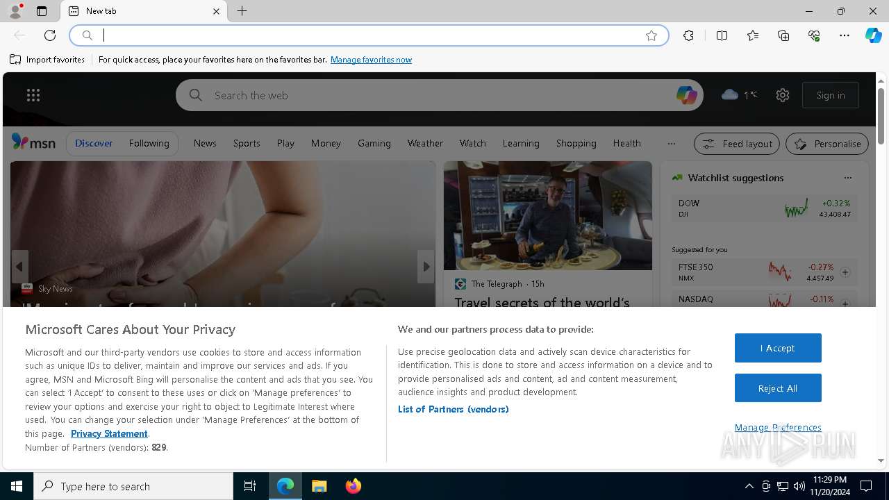Open Copilot icon in search box

tap(686, 95)
